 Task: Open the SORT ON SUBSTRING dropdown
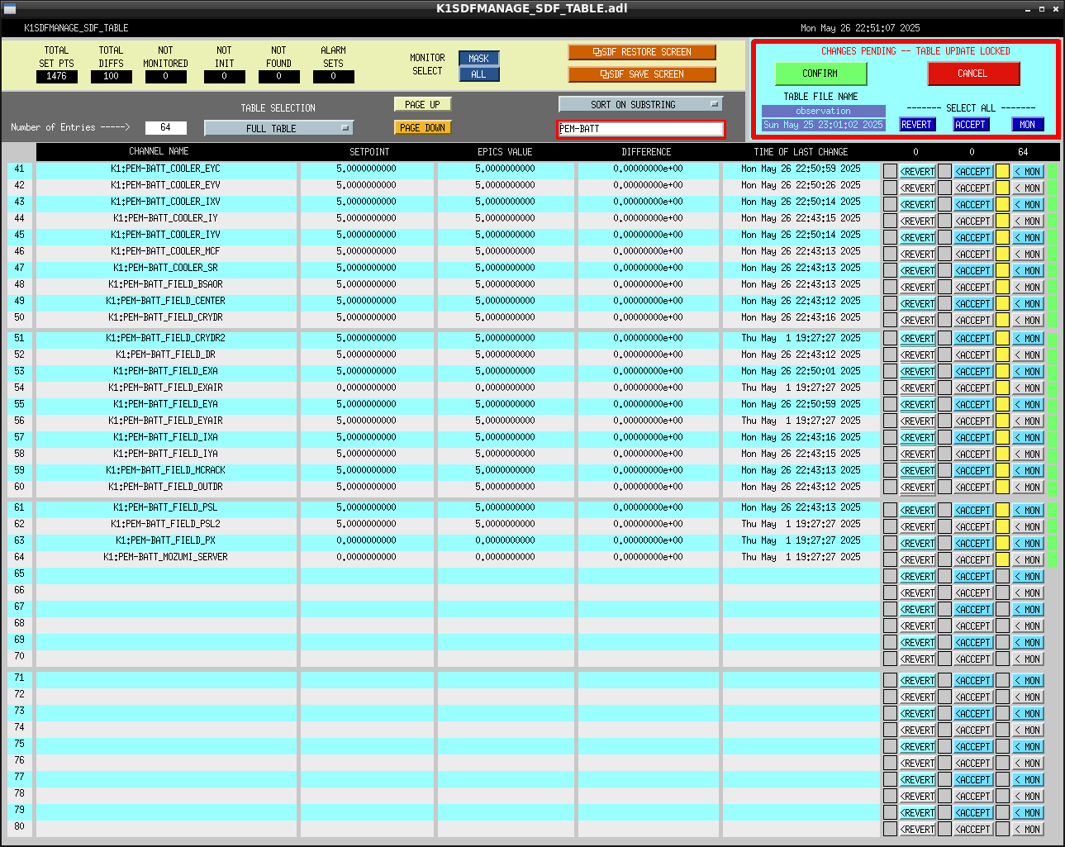point(640,105)
